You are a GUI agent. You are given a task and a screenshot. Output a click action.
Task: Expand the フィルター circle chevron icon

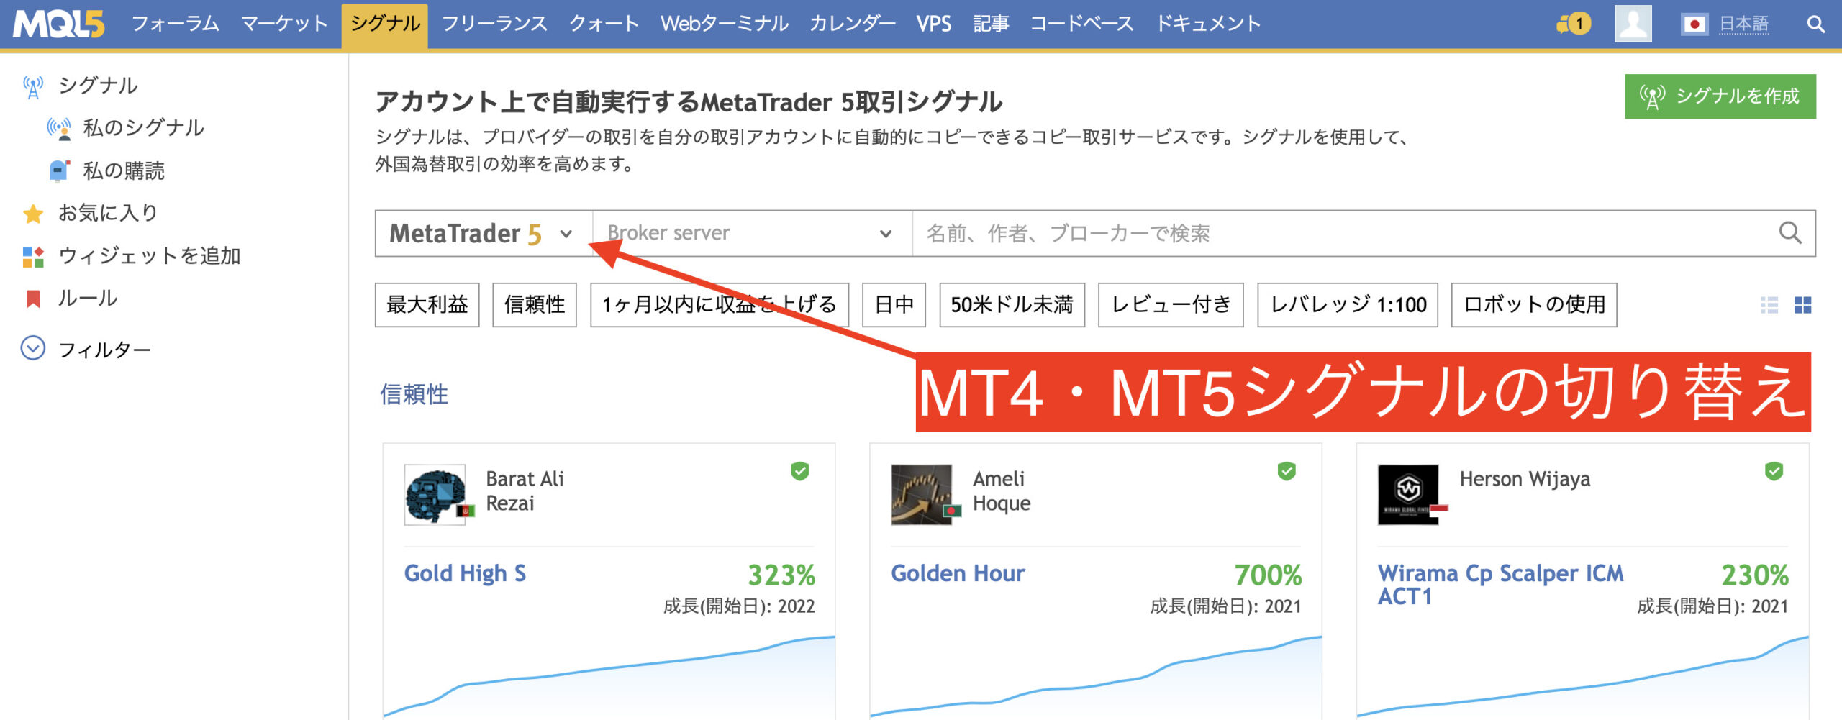pyautogui.click(x=33, y=349)
